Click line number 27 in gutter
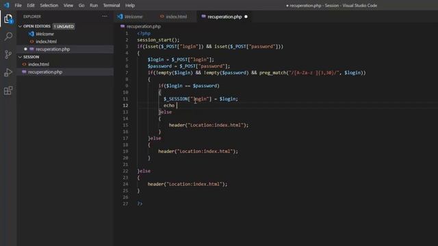438x246 pixels. [x=125, y=204]
